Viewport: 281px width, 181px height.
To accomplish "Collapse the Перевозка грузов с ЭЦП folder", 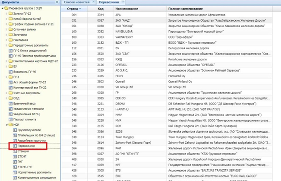I will (x=3, y=8).
